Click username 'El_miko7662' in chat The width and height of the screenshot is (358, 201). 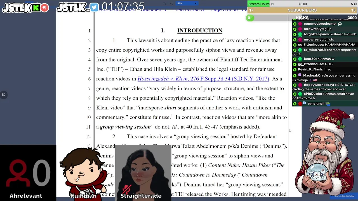315,50
